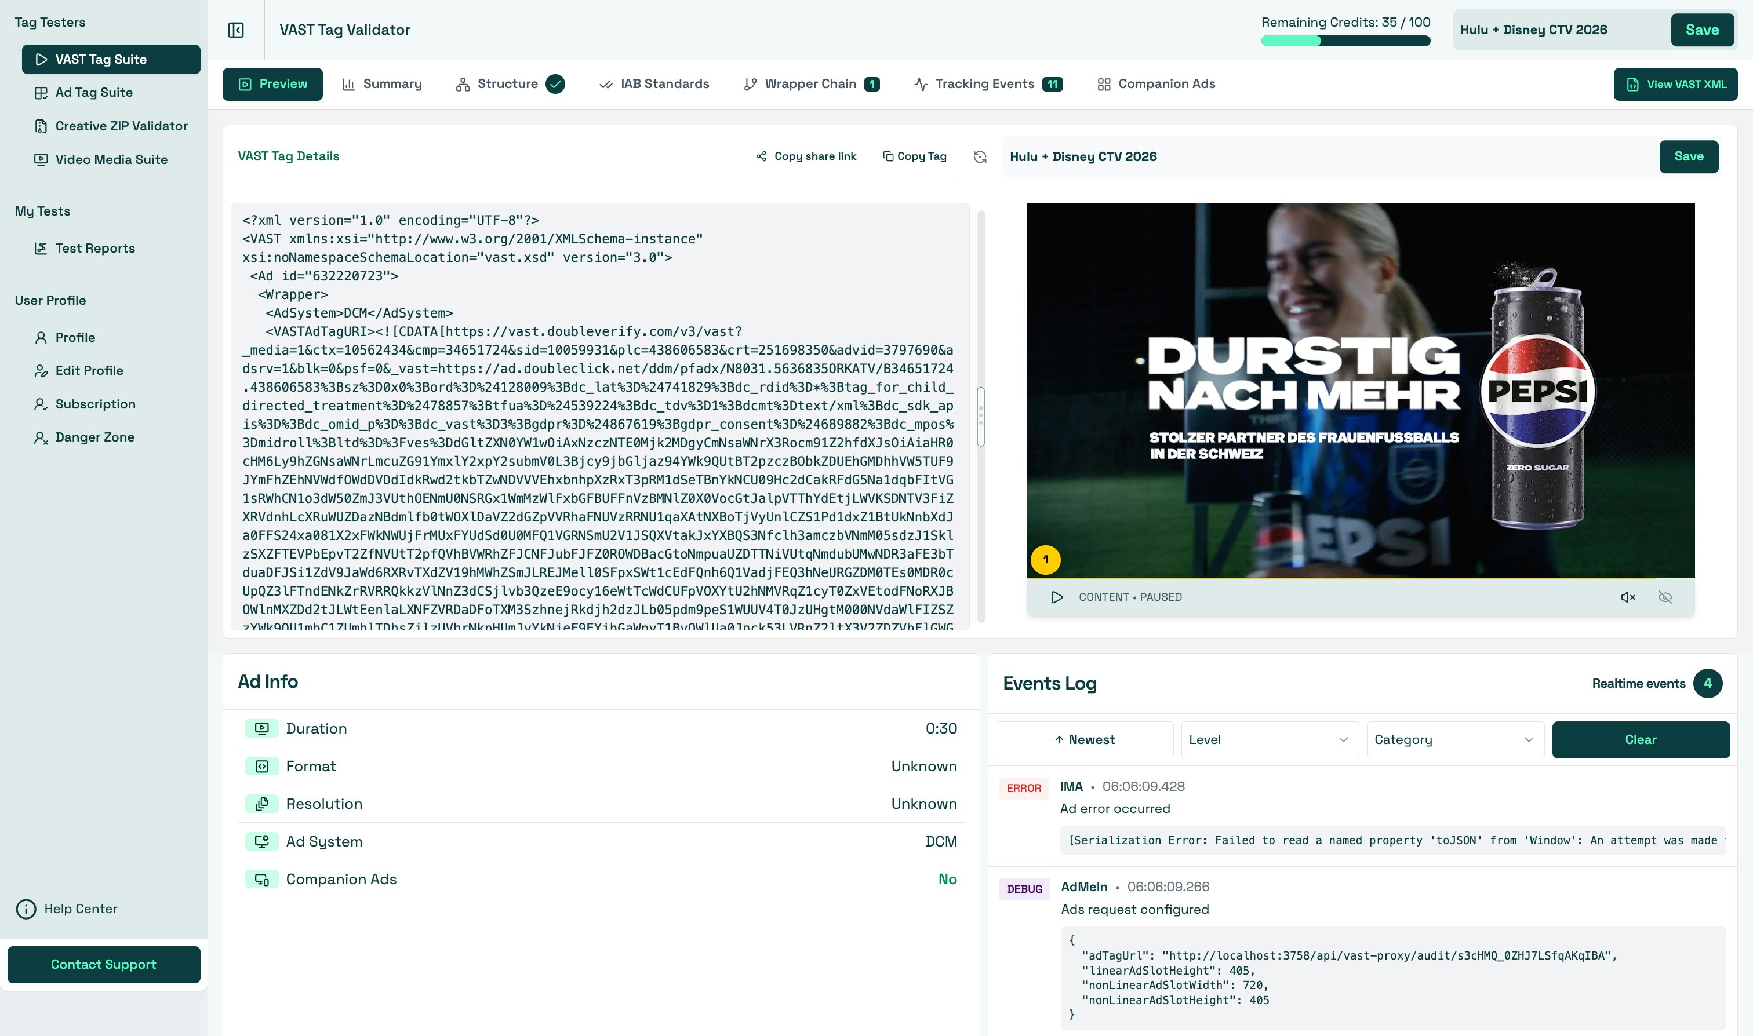Viewport: 1753px width, 1036px height.
Task: Switch to the Preview tab
Action: coord(272,85)
